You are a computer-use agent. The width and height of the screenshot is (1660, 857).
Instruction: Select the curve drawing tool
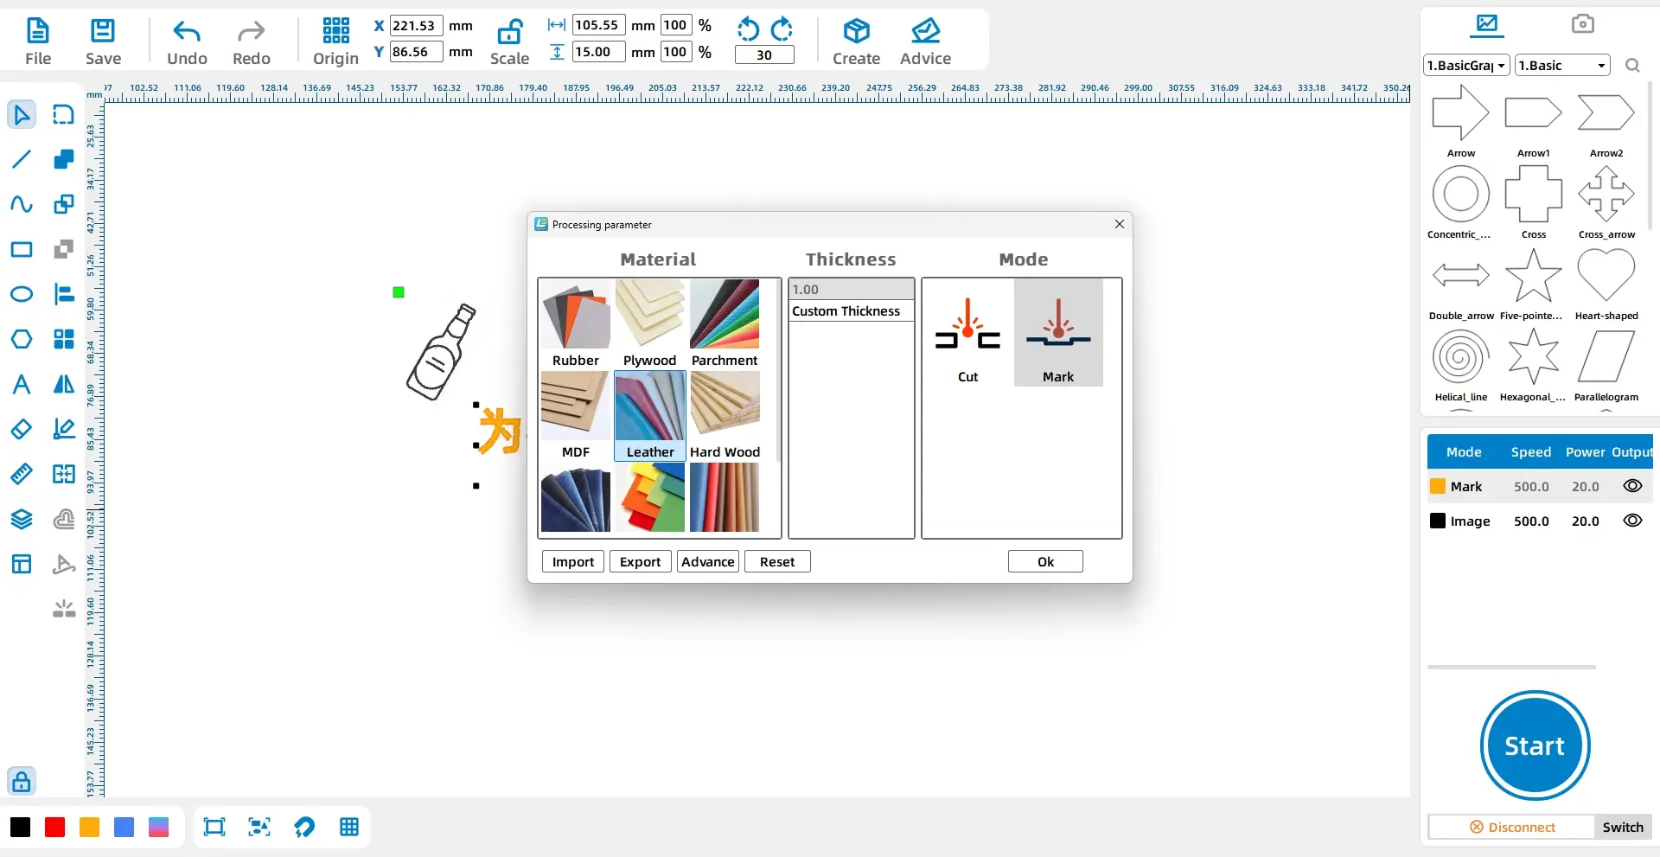(22, 204)
